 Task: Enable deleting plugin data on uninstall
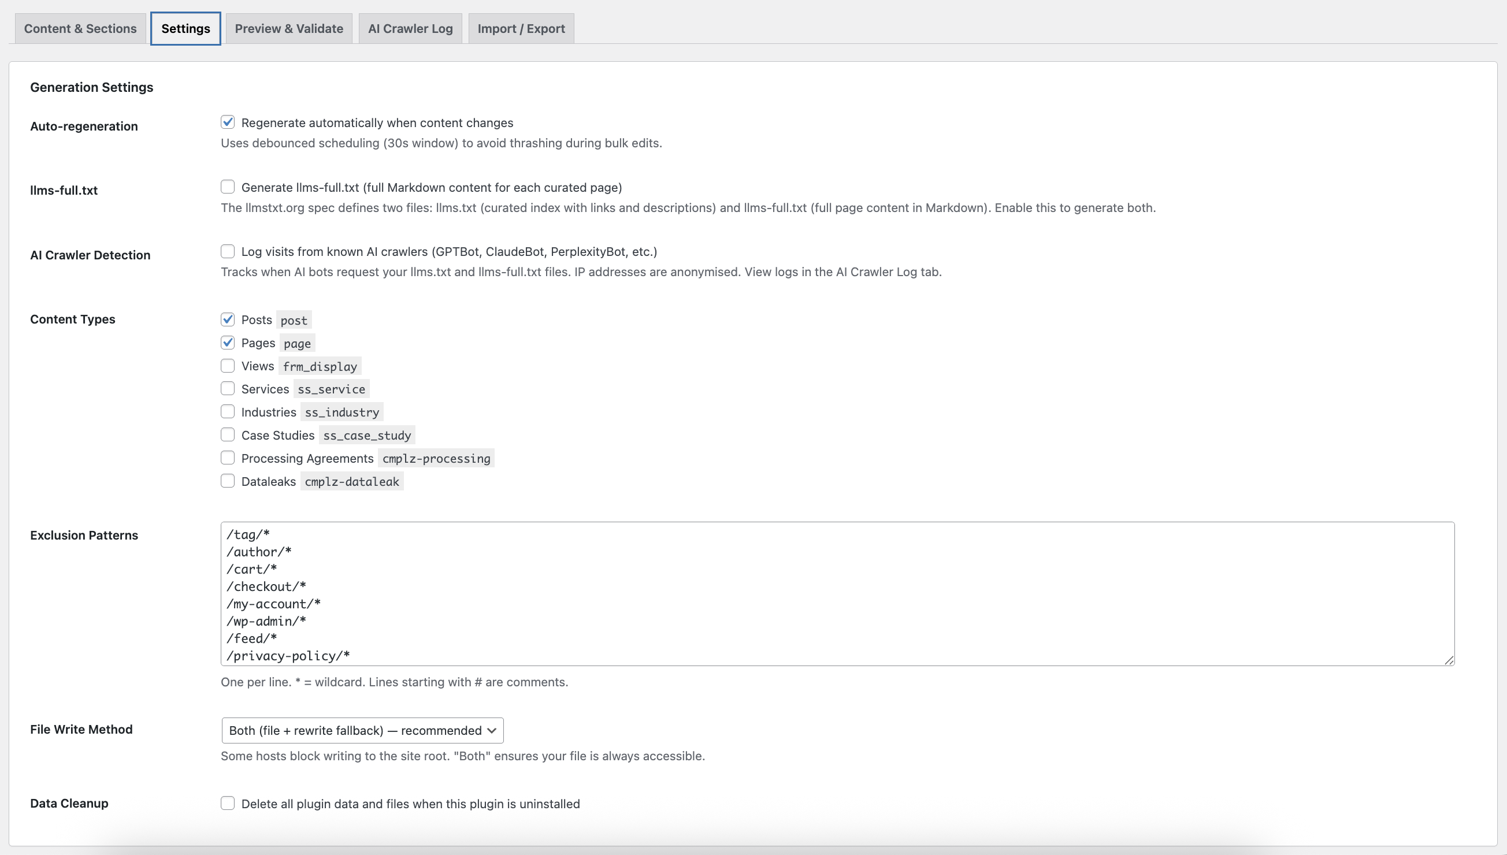[228, 803]
